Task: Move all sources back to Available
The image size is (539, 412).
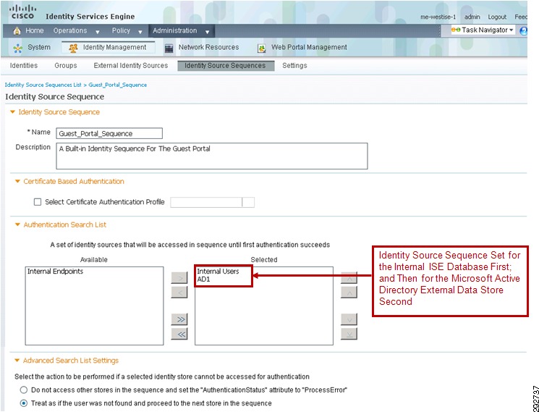Action: [x=179, y=334]
